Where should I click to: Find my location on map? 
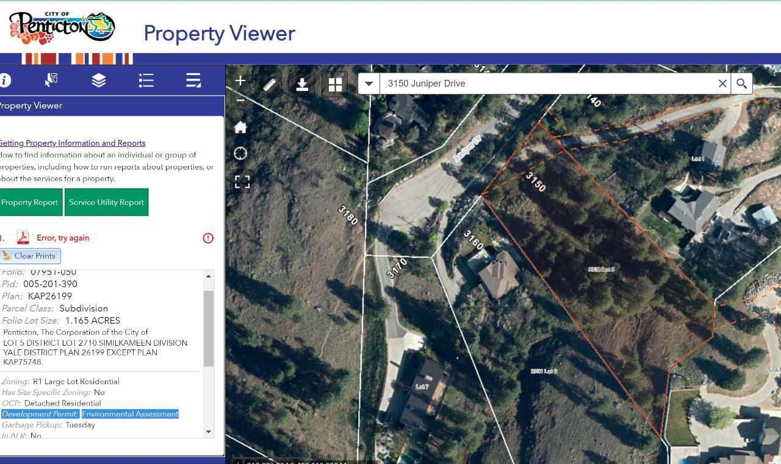pyautogui.click(x=240, y=154)
